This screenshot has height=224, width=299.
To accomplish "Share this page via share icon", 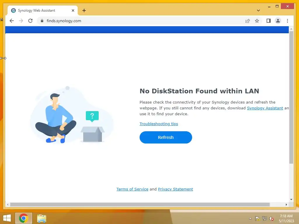I will 248,21.
